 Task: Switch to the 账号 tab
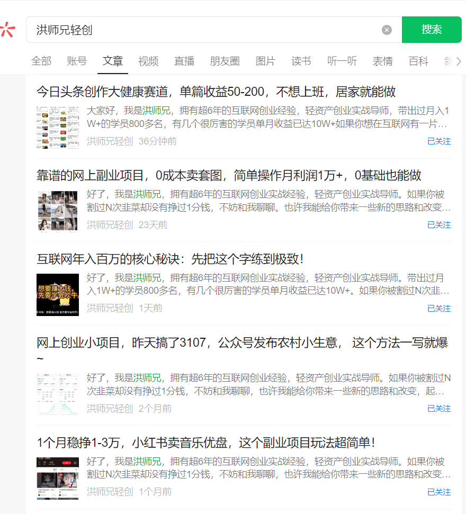pyautogui.click(x=77, y=61)
